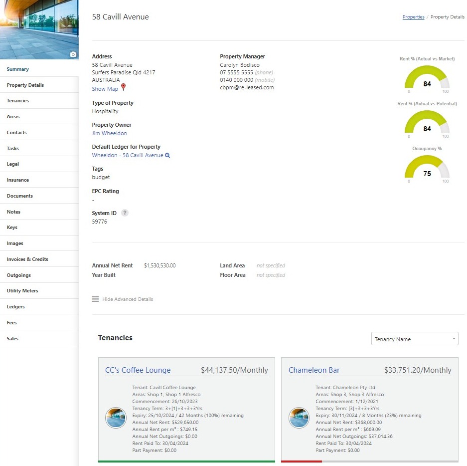This screenshot has height=466, width=467.
Task: Go to the Tenancies sidebar tab
Action: 39,101
